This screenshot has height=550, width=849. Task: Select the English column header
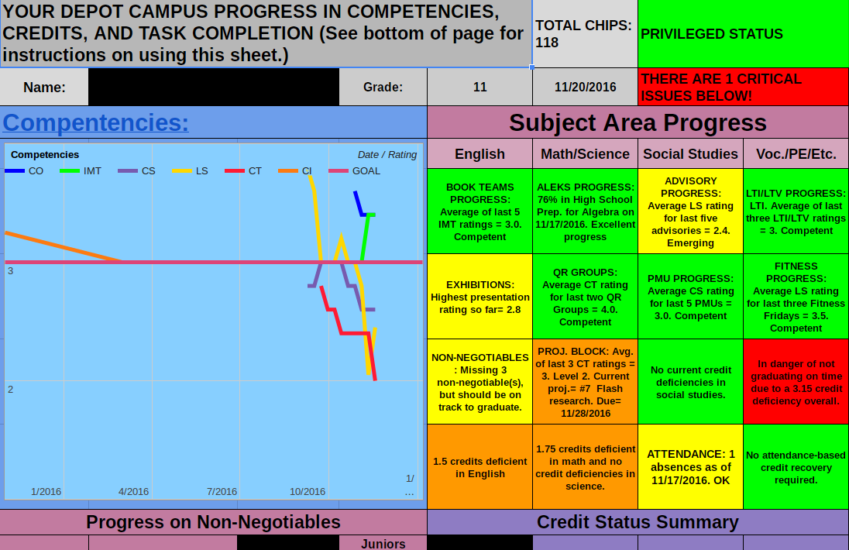(x=479, y=153)
